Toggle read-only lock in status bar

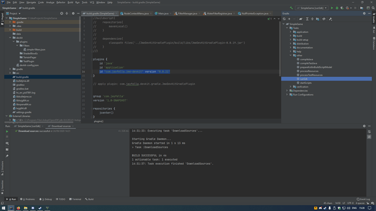(367, 203)
